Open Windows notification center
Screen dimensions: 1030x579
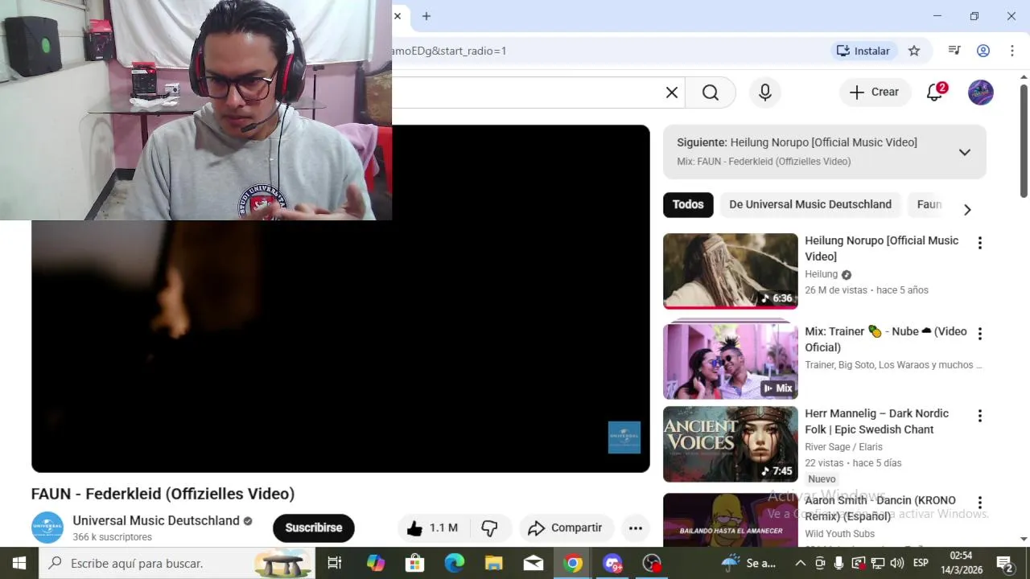(x=1004, y=563)
